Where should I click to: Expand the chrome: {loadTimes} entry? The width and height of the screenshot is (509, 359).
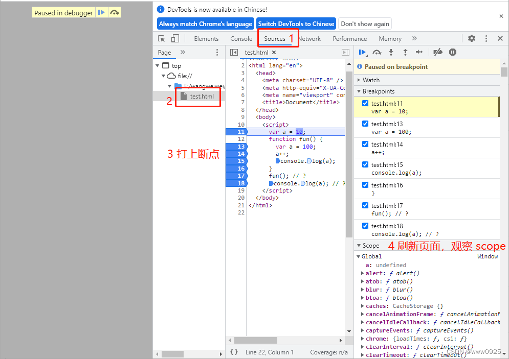[x=362, y=339]
